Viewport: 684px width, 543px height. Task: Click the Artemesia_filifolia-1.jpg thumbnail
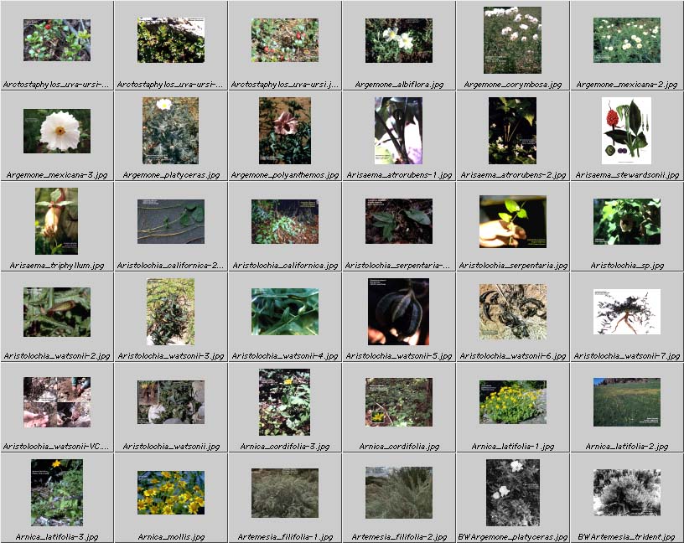(285, 493)
